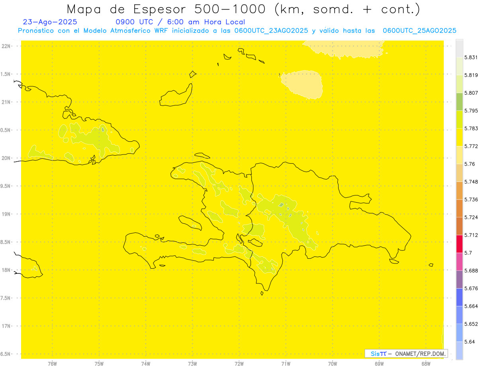Click the 69W longitude label

(379, 363)
